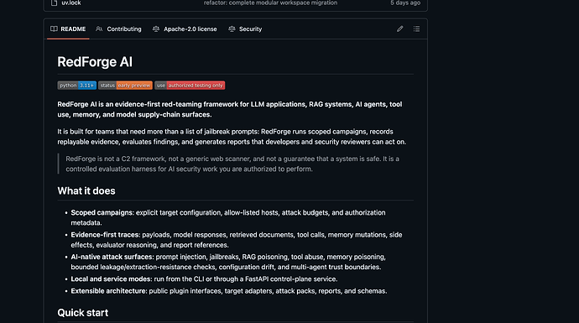Click the bold evidence-first red-teaming intro paragraph
The image size is (579, 323).
pyautogui.click(x=230, y=109)
